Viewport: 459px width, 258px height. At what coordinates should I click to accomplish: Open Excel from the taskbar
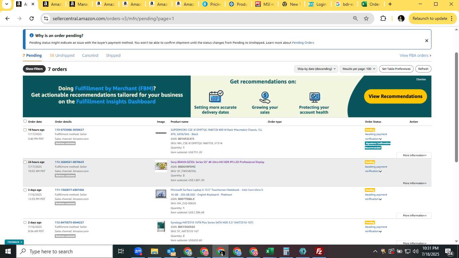pos(269,251)
